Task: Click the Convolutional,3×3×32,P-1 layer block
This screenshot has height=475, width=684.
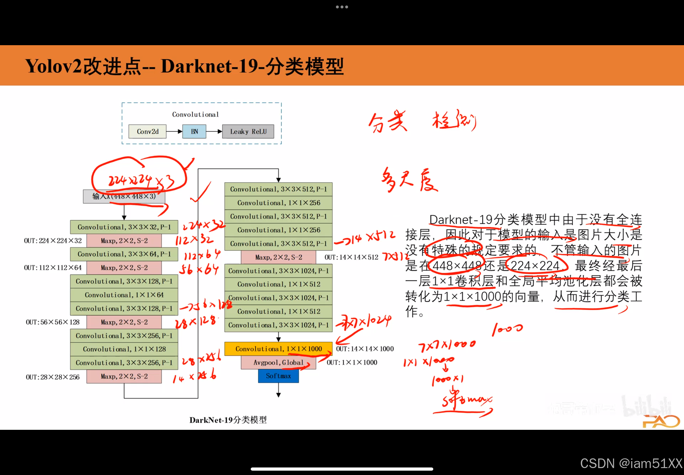Action: (x=124, y=226)
